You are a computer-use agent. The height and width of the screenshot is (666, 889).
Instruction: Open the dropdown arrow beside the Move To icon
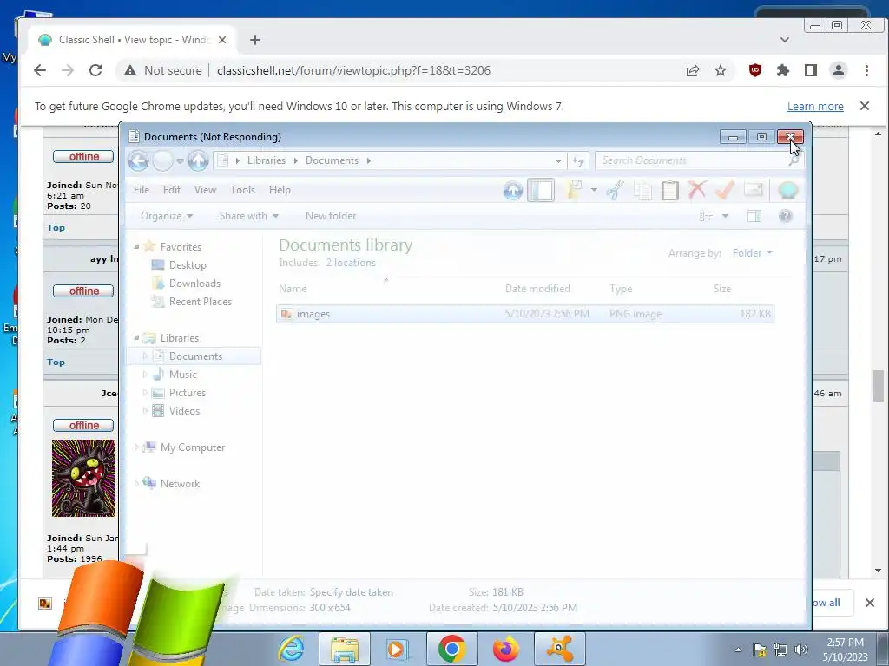[594, 190]
